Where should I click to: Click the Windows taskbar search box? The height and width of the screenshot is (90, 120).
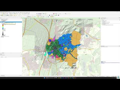click(x=50, y=78)
